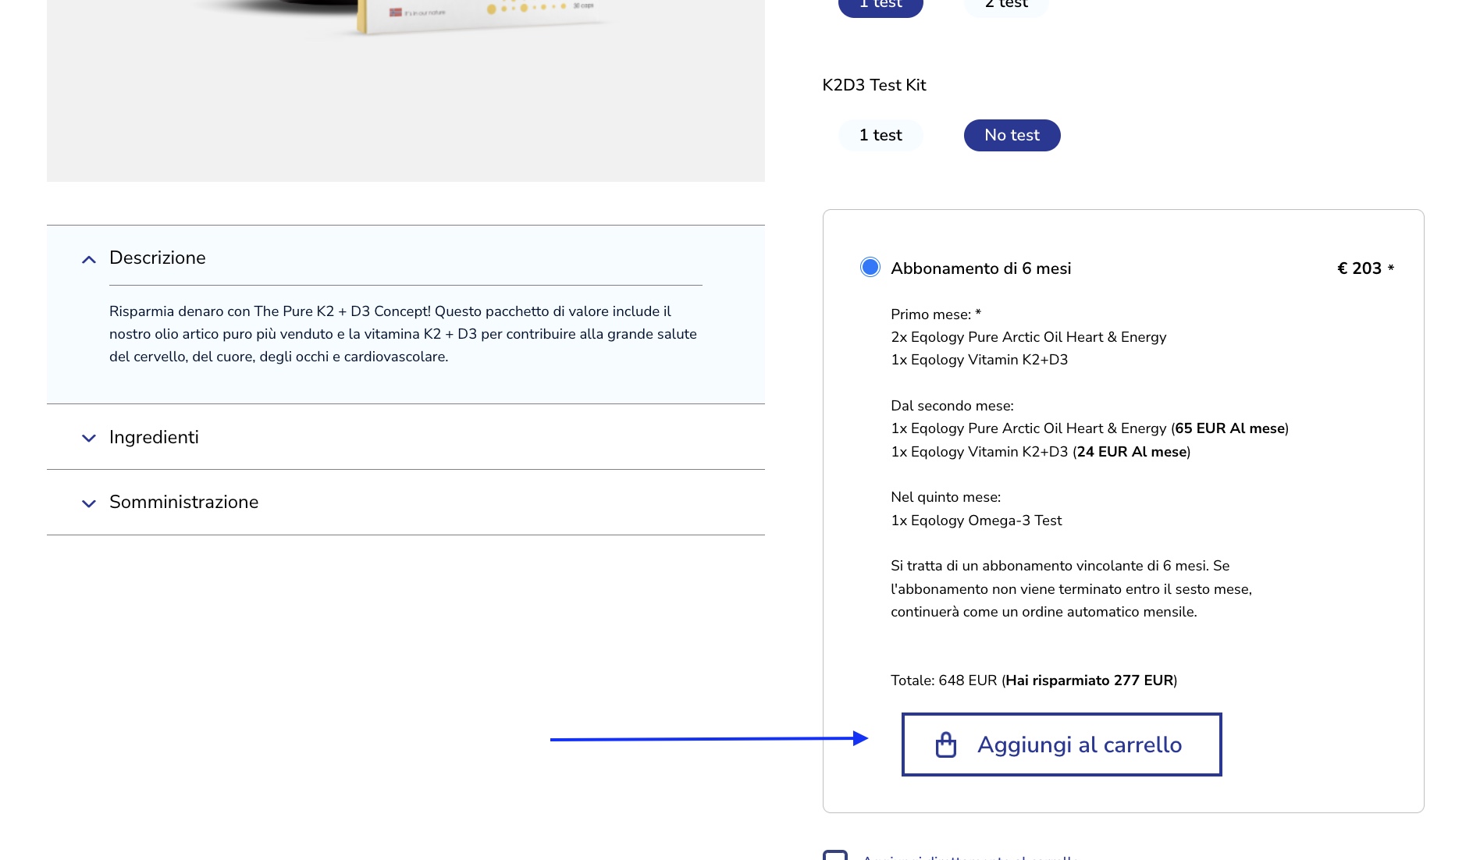Click the product image thumbnail

coord(406,91)
